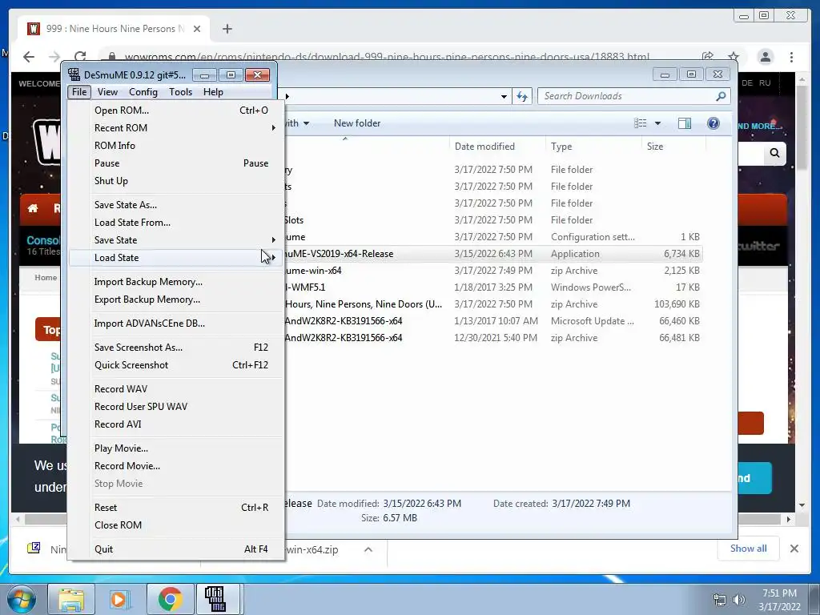The height and width of the screenshot is (615, 820).
Task: Open Chrome's three-dot menu
Action: click(x=791, y=57)
